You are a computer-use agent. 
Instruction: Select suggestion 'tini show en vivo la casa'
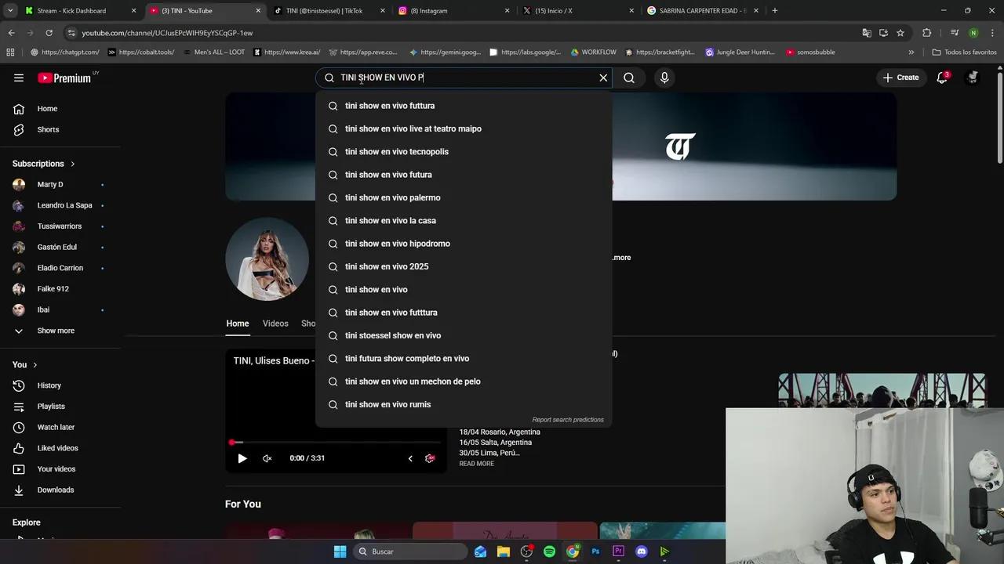click(x=464, y=221)
